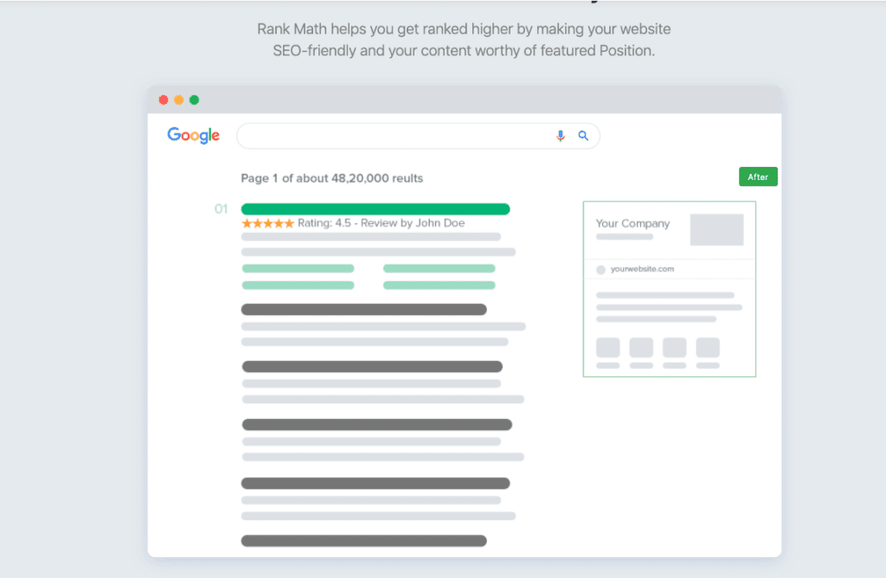Image resolution: width=886 pixels, height=578 pixels.
Task: Click the yourwebsite.com link
Action: tap(642, 269)
